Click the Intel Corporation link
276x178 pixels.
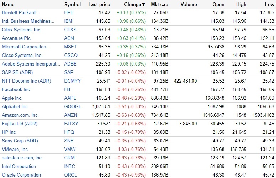click(19, 167)
